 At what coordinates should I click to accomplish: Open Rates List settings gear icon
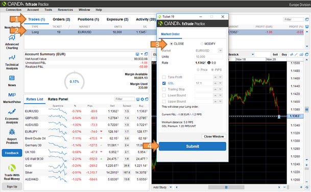(x=142, y=99)
